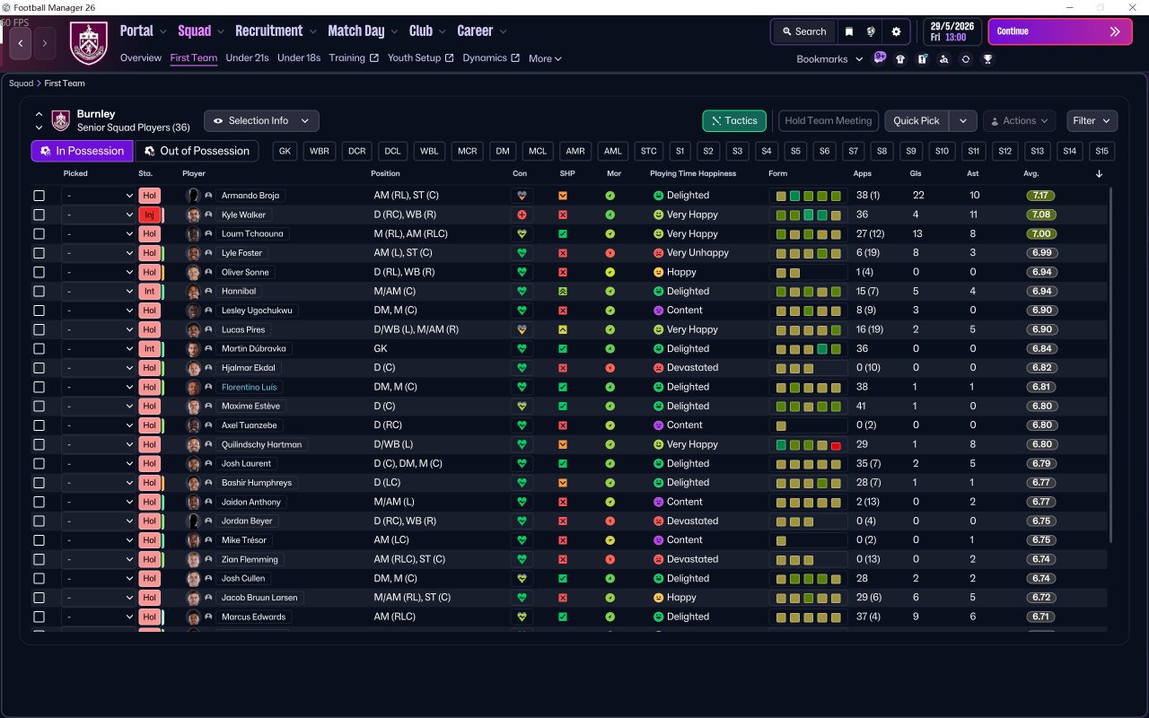Click the Burnley club crest in the header
This screenshot has width=1149, height=718.
coord(88,42)
